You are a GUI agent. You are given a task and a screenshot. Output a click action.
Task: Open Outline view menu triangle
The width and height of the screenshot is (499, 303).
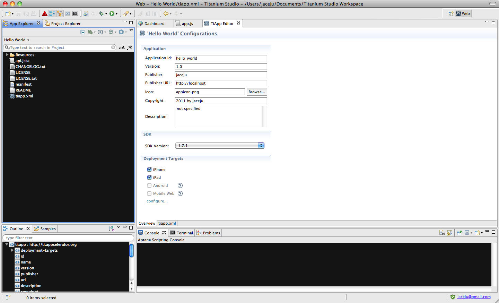coord(119,227)
